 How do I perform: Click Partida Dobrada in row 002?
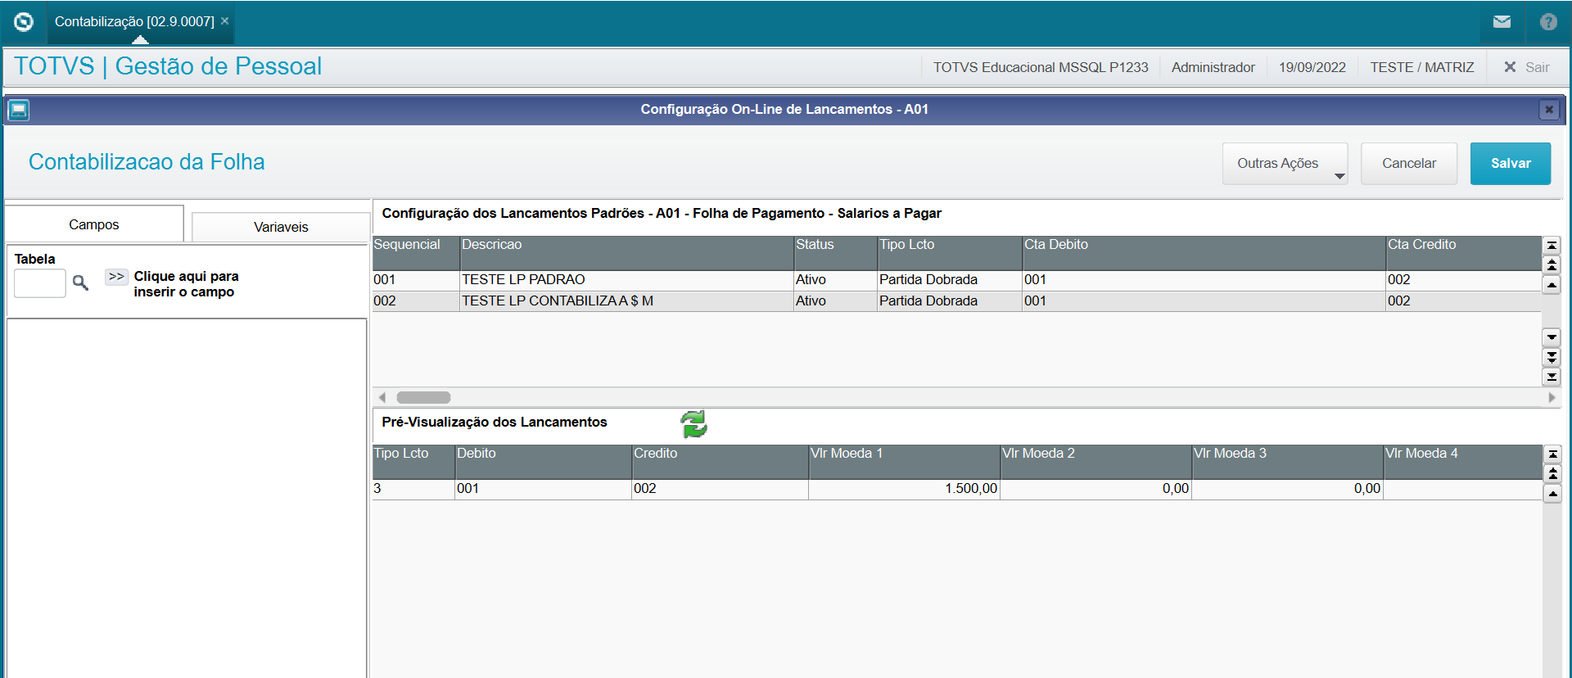click(950, 301)
